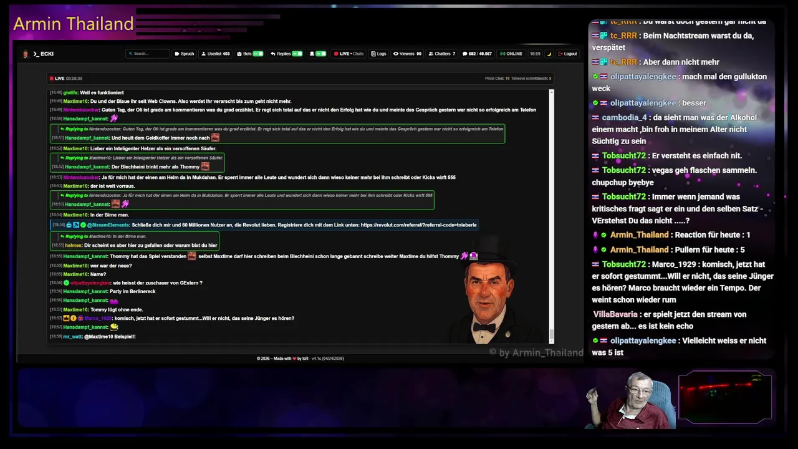Toggle the Bots switch

(258, 54)
